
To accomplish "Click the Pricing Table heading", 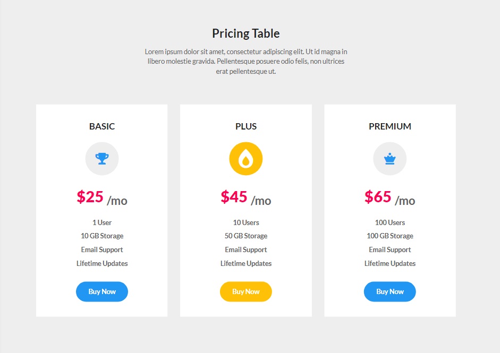I will pyautogui.click(x=245, y=33).
